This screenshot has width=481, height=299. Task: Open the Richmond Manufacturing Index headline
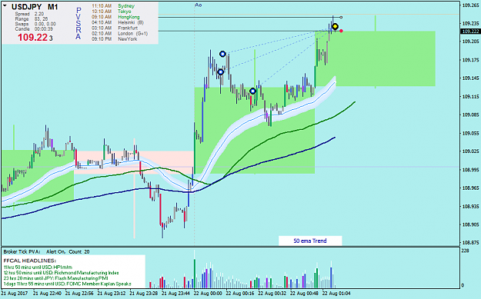pos(61,273)
